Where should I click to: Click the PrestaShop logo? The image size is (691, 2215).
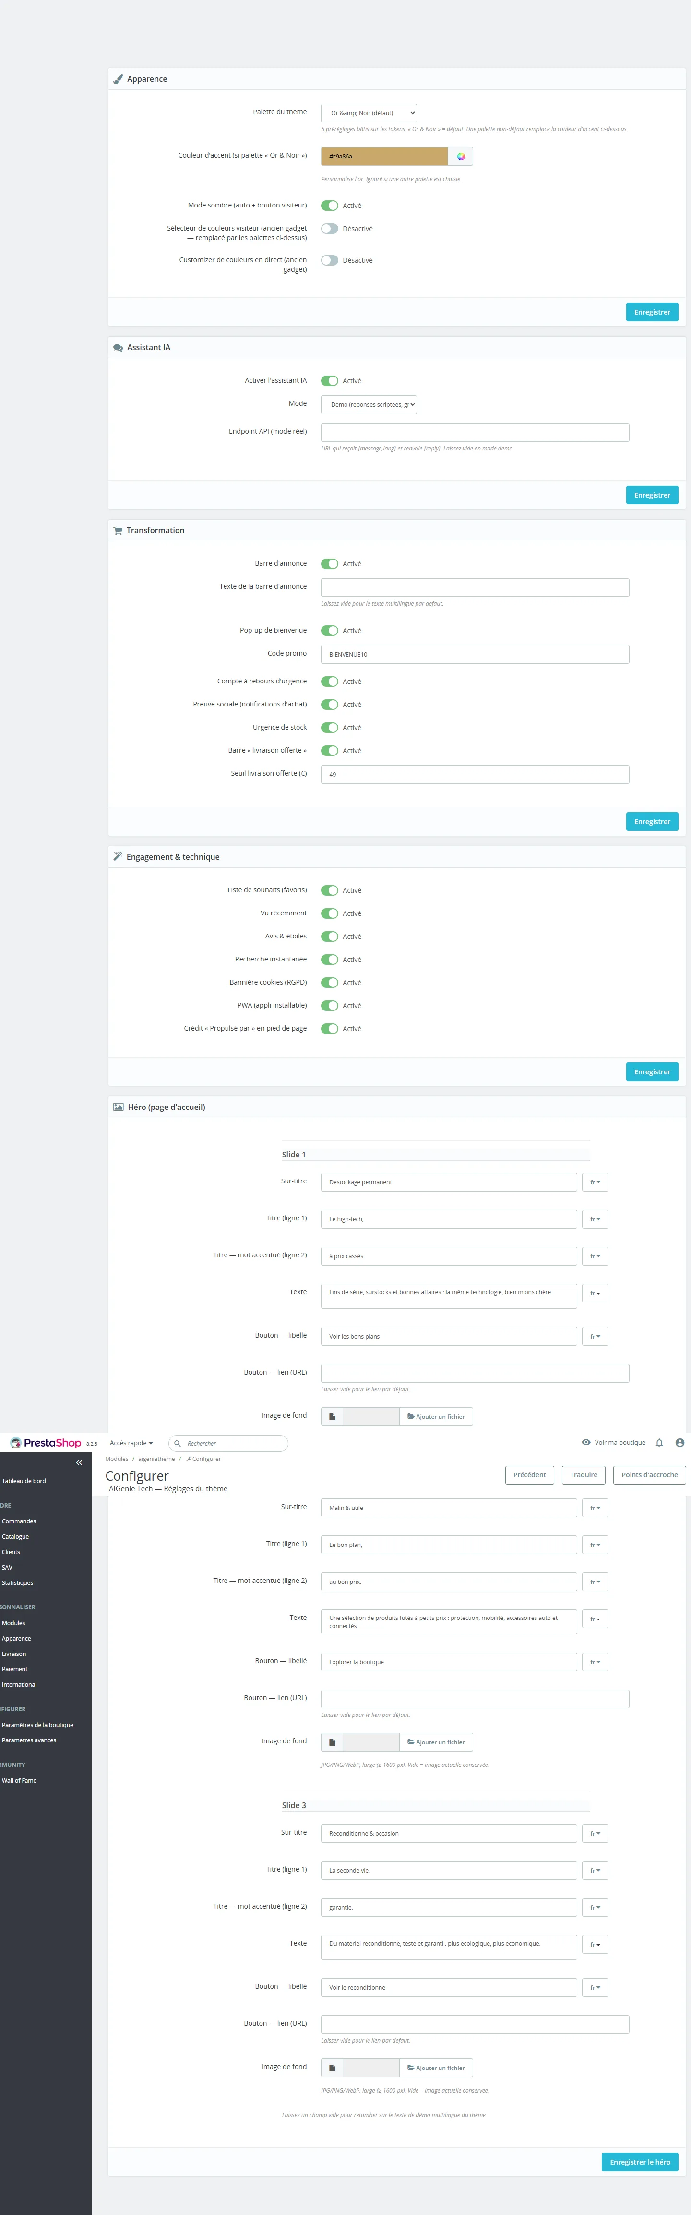tap(46, 1443)
